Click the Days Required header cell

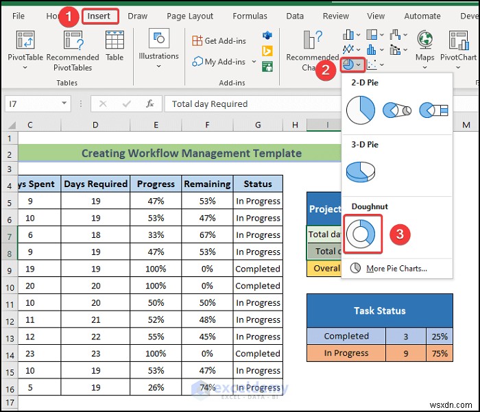pos(95,184)
